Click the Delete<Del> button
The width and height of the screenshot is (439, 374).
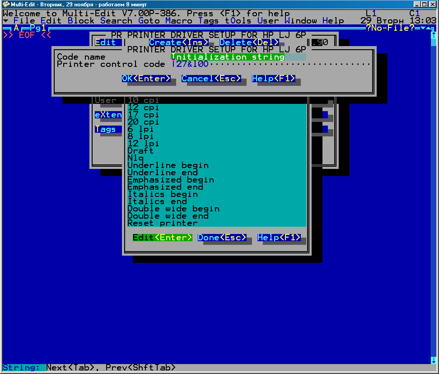coord(249,42)
